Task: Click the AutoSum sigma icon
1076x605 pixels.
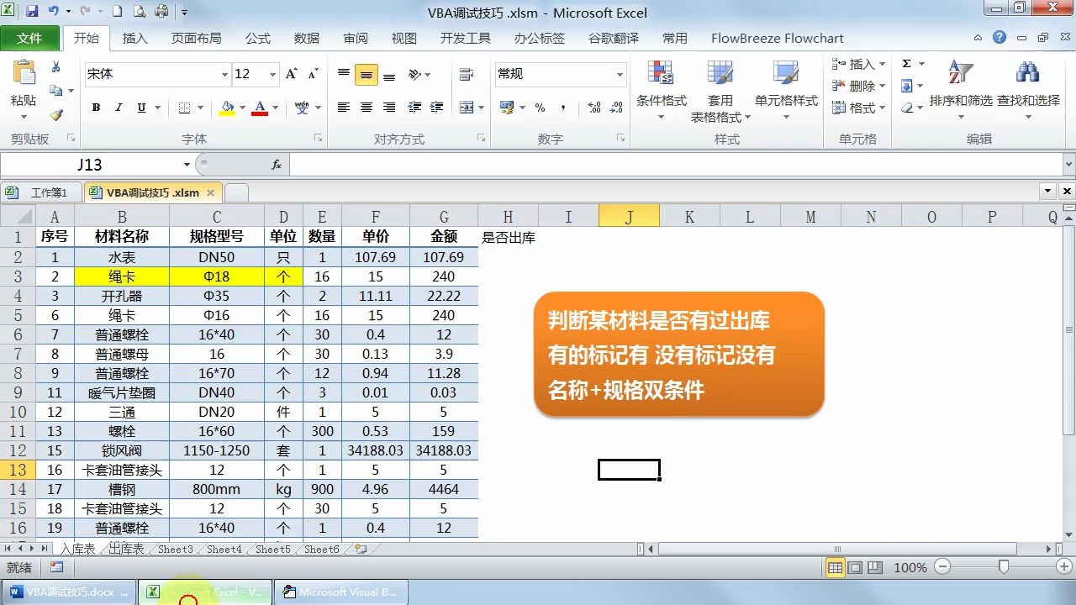Action: pos(907,64)
